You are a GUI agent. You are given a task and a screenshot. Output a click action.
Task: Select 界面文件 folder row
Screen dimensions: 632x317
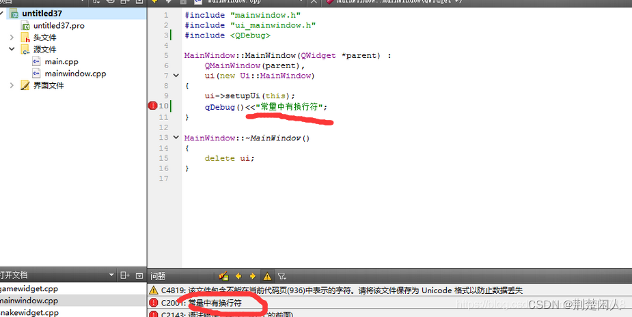[73, 85]
